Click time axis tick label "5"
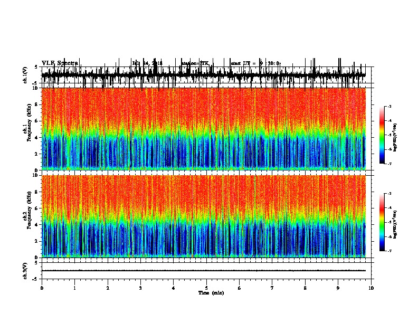The image size is (418, 323). pos(206,288)
